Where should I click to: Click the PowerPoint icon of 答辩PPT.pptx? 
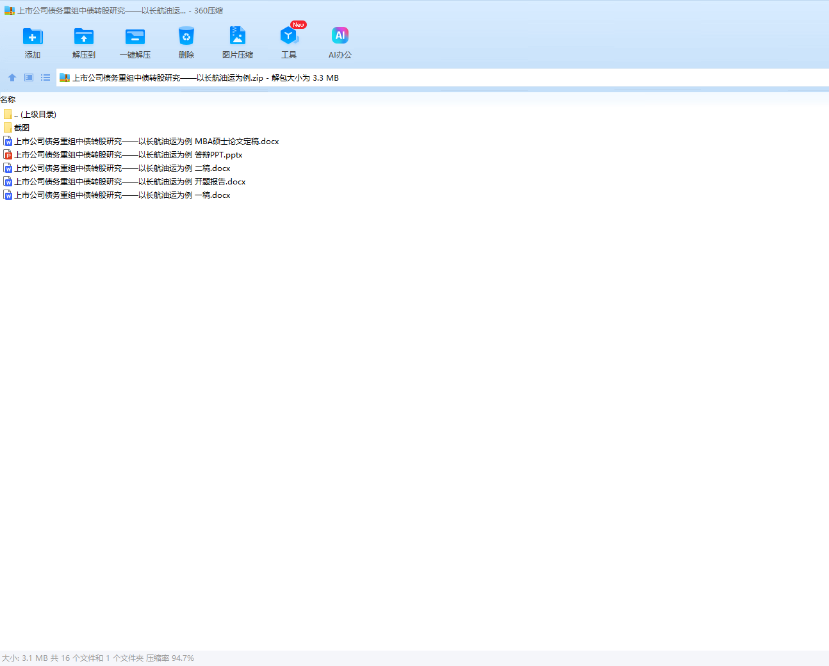8,154
